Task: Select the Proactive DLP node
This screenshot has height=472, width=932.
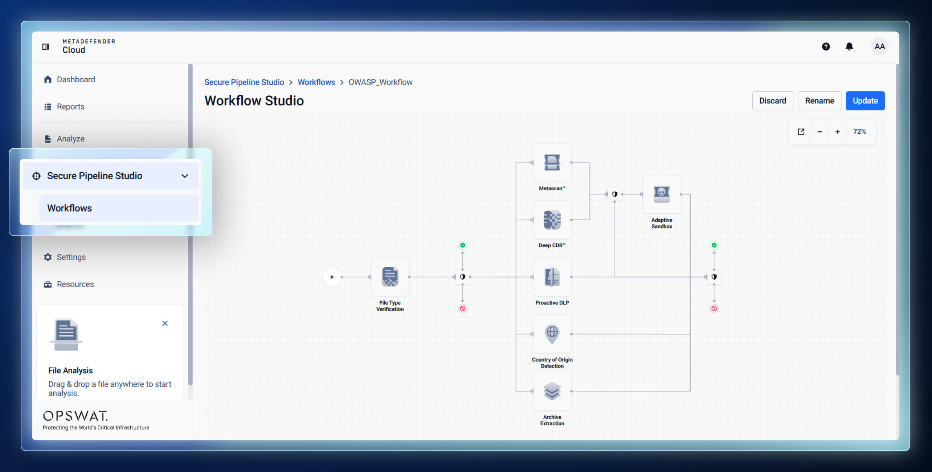Action: [552, 277]
